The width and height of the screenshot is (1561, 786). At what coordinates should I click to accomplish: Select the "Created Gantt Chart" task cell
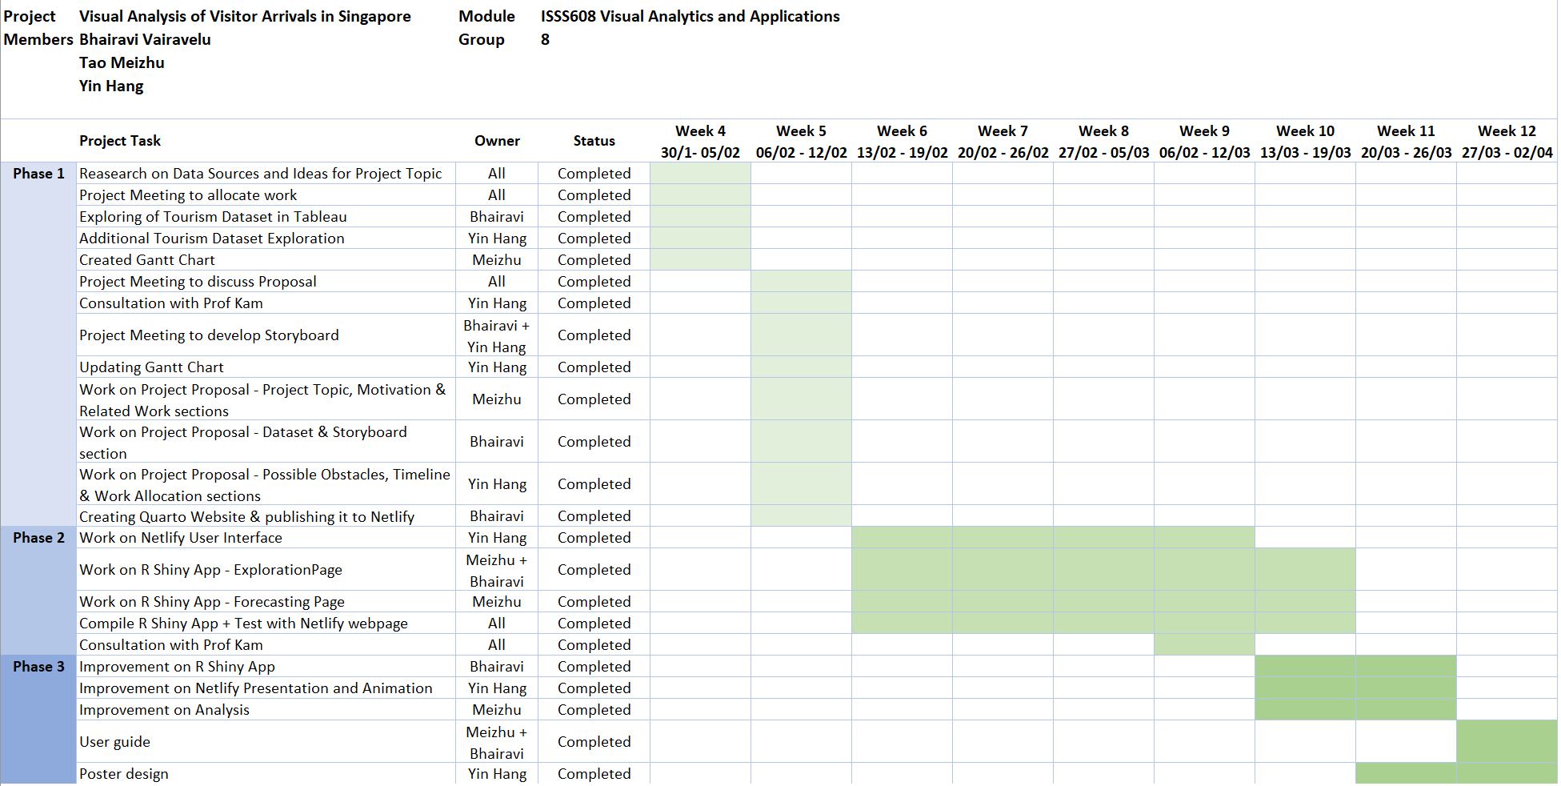coord(147,260)
